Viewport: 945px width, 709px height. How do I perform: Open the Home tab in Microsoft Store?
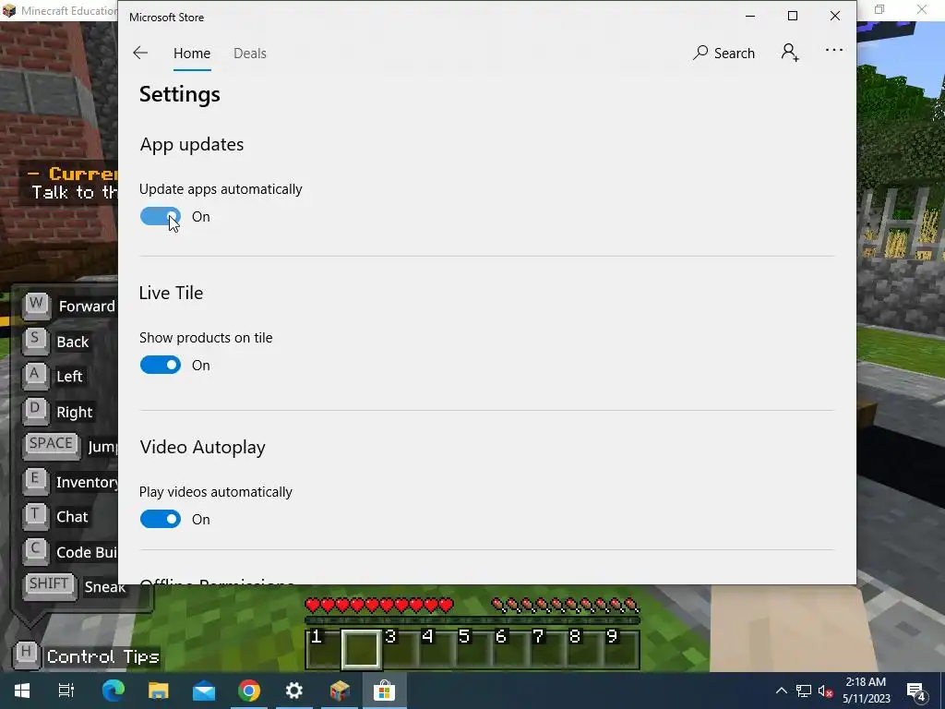point(192,53)
